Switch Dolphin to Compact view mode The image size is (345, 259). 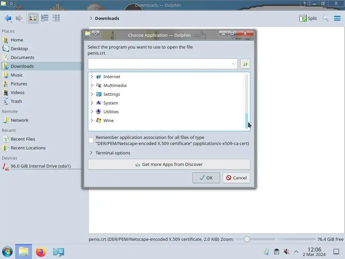45,18
